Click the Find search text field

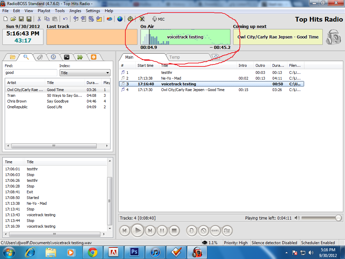pyautogui.click(x=31, y=73)
